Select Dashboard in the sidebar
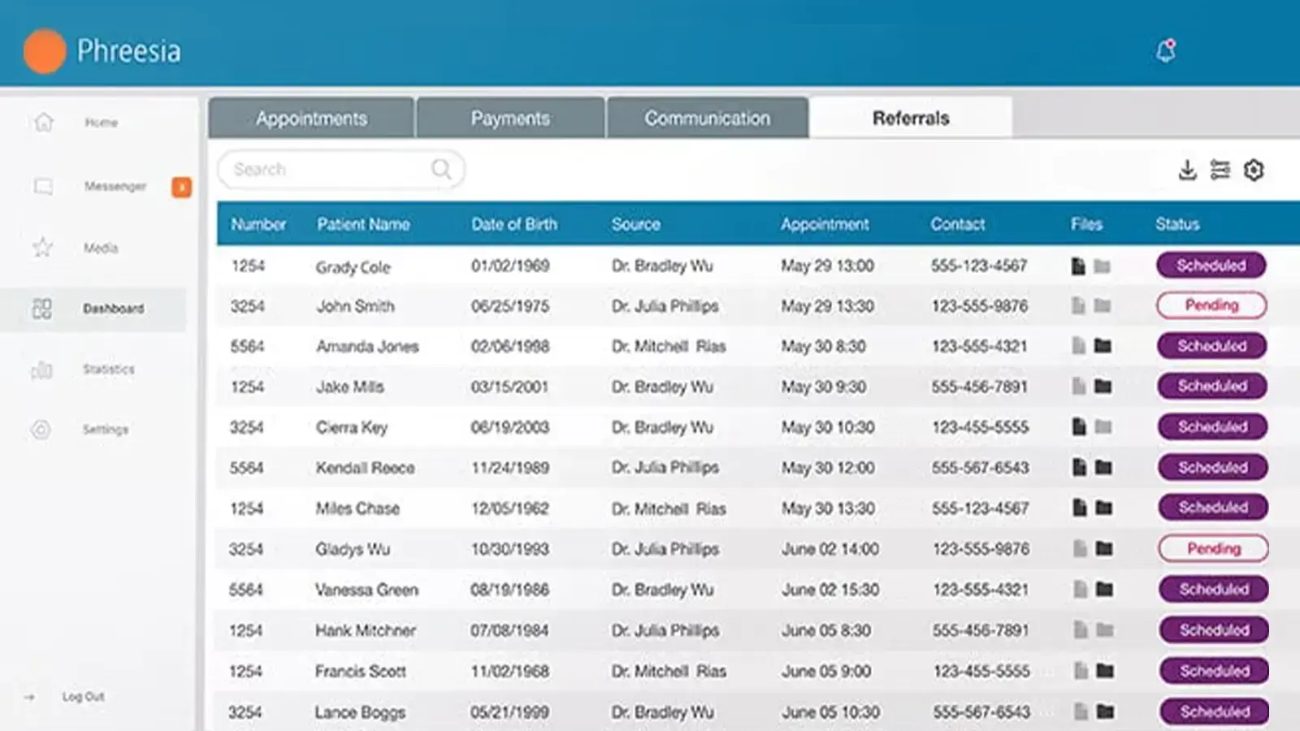This screenshot has height=731, width=1300. [113, 309]
